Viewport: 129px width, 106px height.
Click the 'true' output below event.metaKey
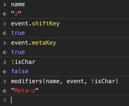tap(18, 52)
